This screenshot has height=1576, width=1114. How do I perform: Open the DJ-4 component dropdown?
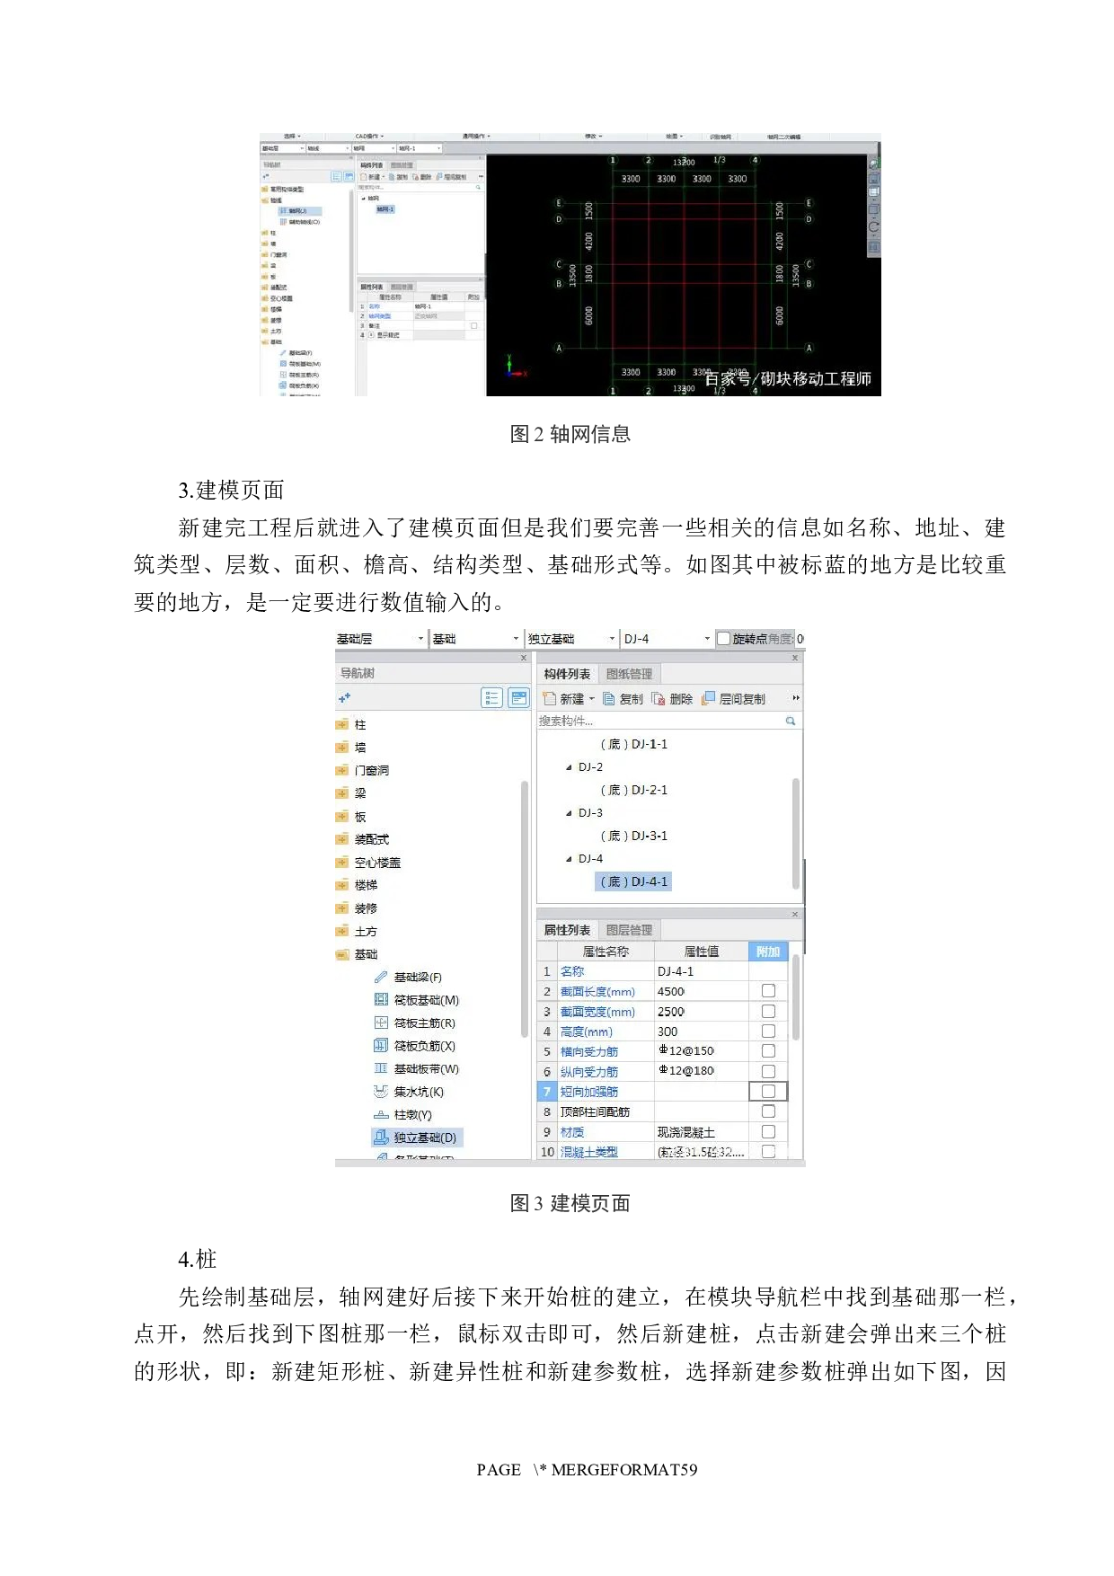(707, 639)
